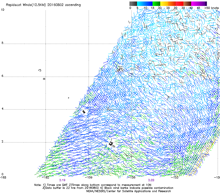Select the legend's '45' knots label
This screenshot has width=220, height=193.
click(x=198, y=8)
